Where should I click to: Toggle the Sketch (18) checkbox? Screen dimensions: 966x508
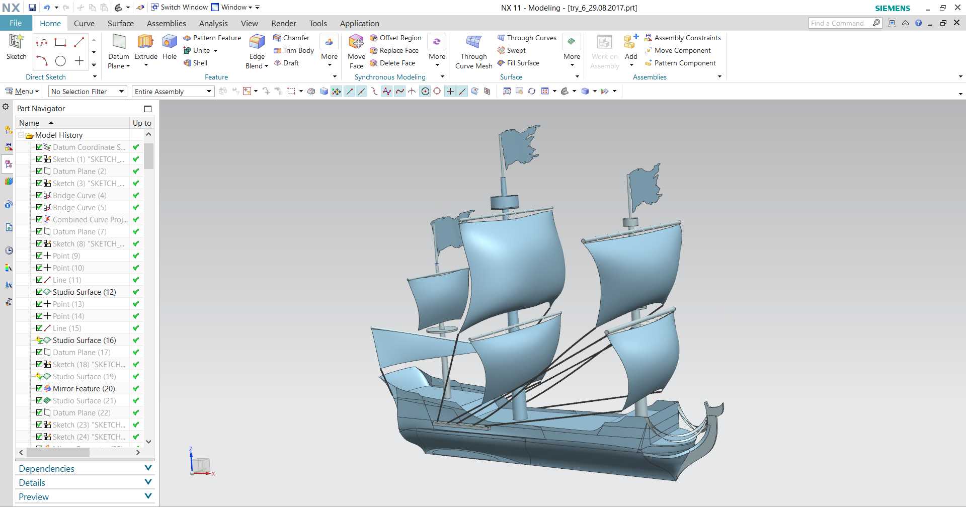(x=39, y=364)
